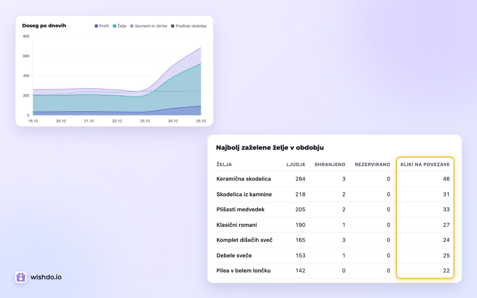The height and width of the screenshot is (298, 477).
Task: Toggle Seznami in zbirke legend series
Action: [149, 26]
